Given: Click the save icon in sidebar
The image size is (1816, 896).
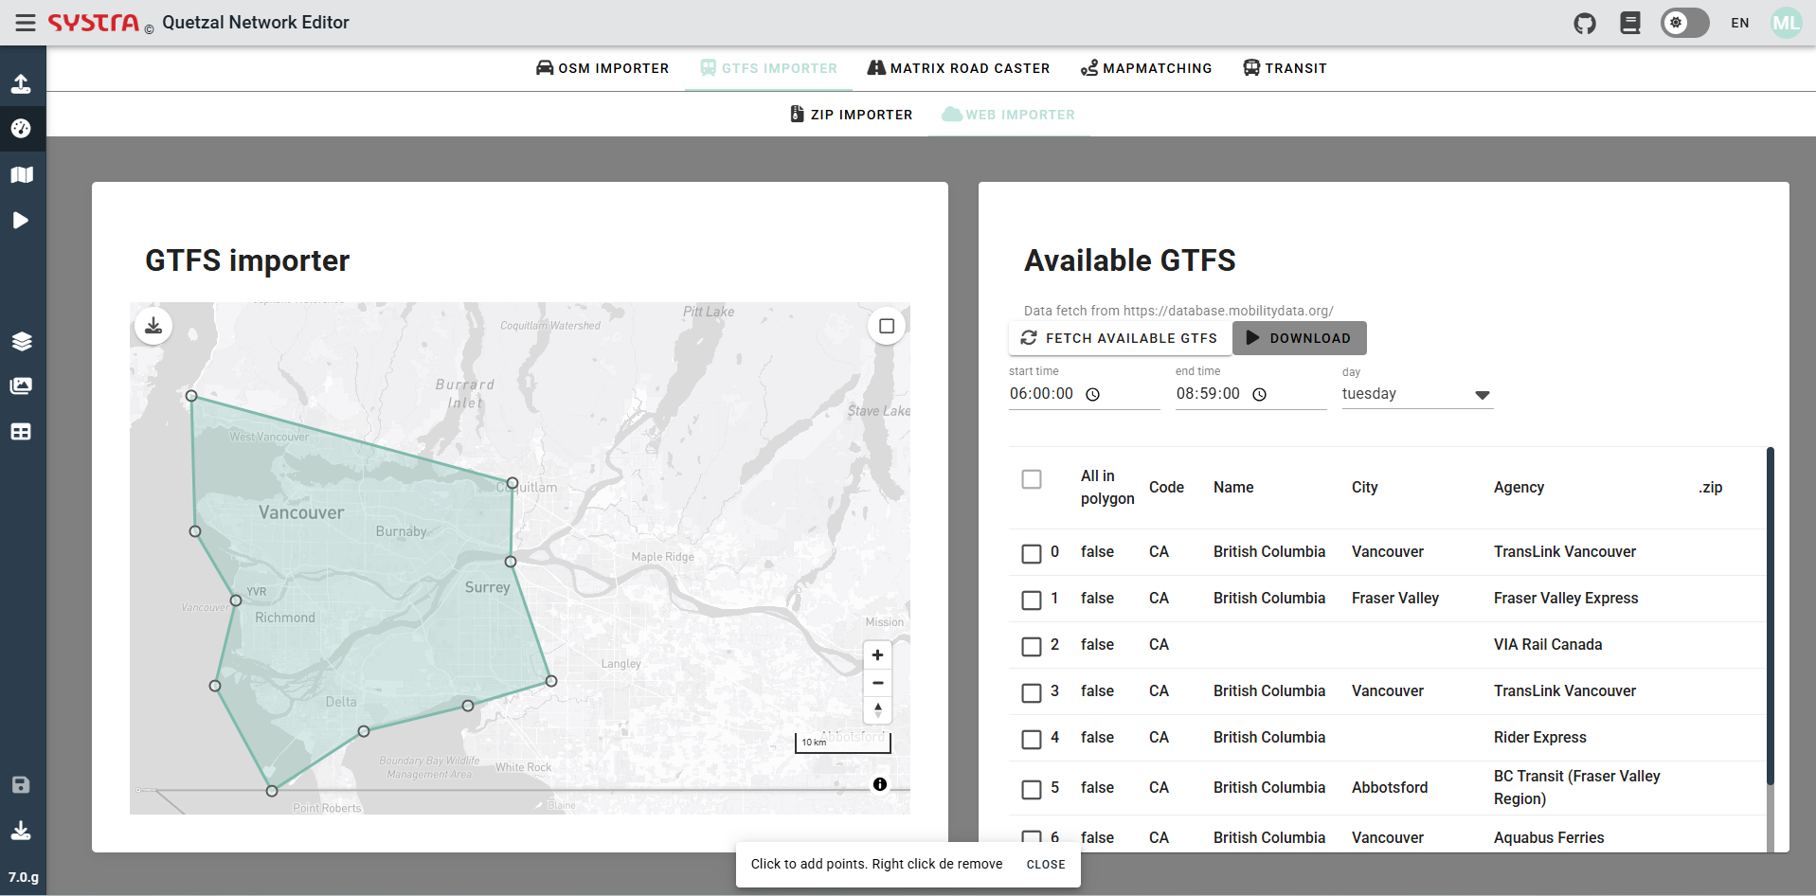Looking at the screenshot, I should coord(21,784).
